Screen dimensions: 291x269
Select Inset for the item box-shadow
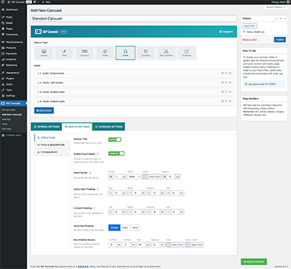coord(125,228)
